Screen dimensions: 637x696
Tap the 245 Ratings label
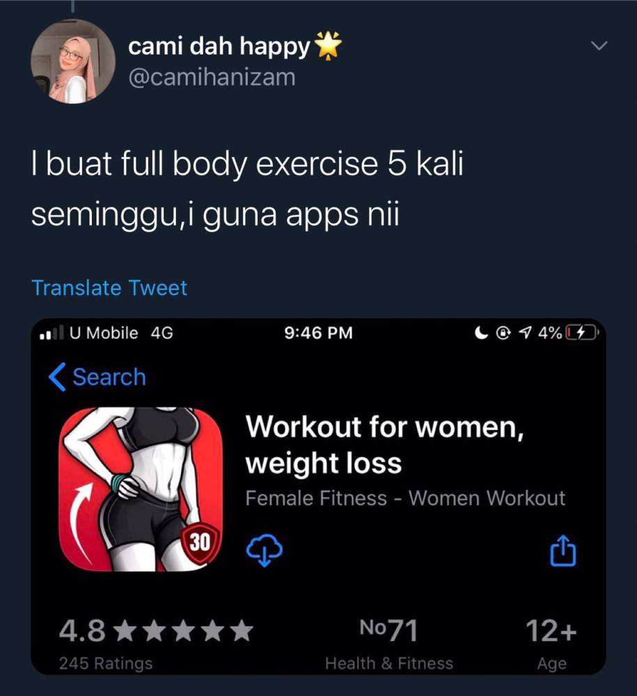point(106,663)
